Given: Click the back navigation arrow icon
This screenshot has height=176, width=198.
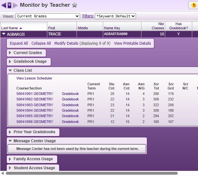Looking at the screenshot, I should point(4,5).
